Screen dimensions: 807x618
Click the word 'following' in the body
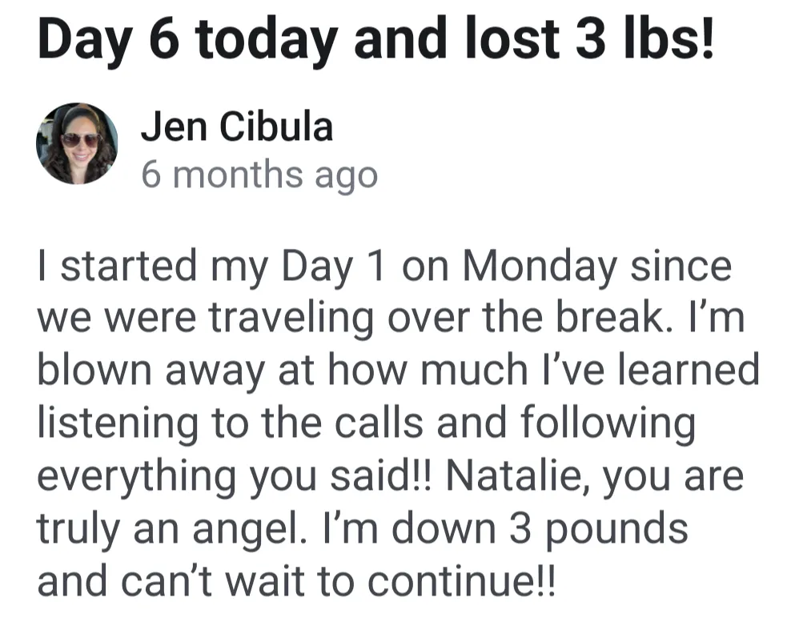tap(608, 423)
